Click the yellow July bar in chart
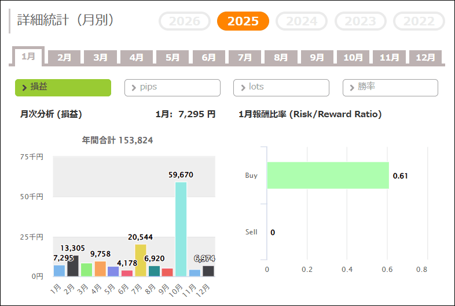 [140, 260]
